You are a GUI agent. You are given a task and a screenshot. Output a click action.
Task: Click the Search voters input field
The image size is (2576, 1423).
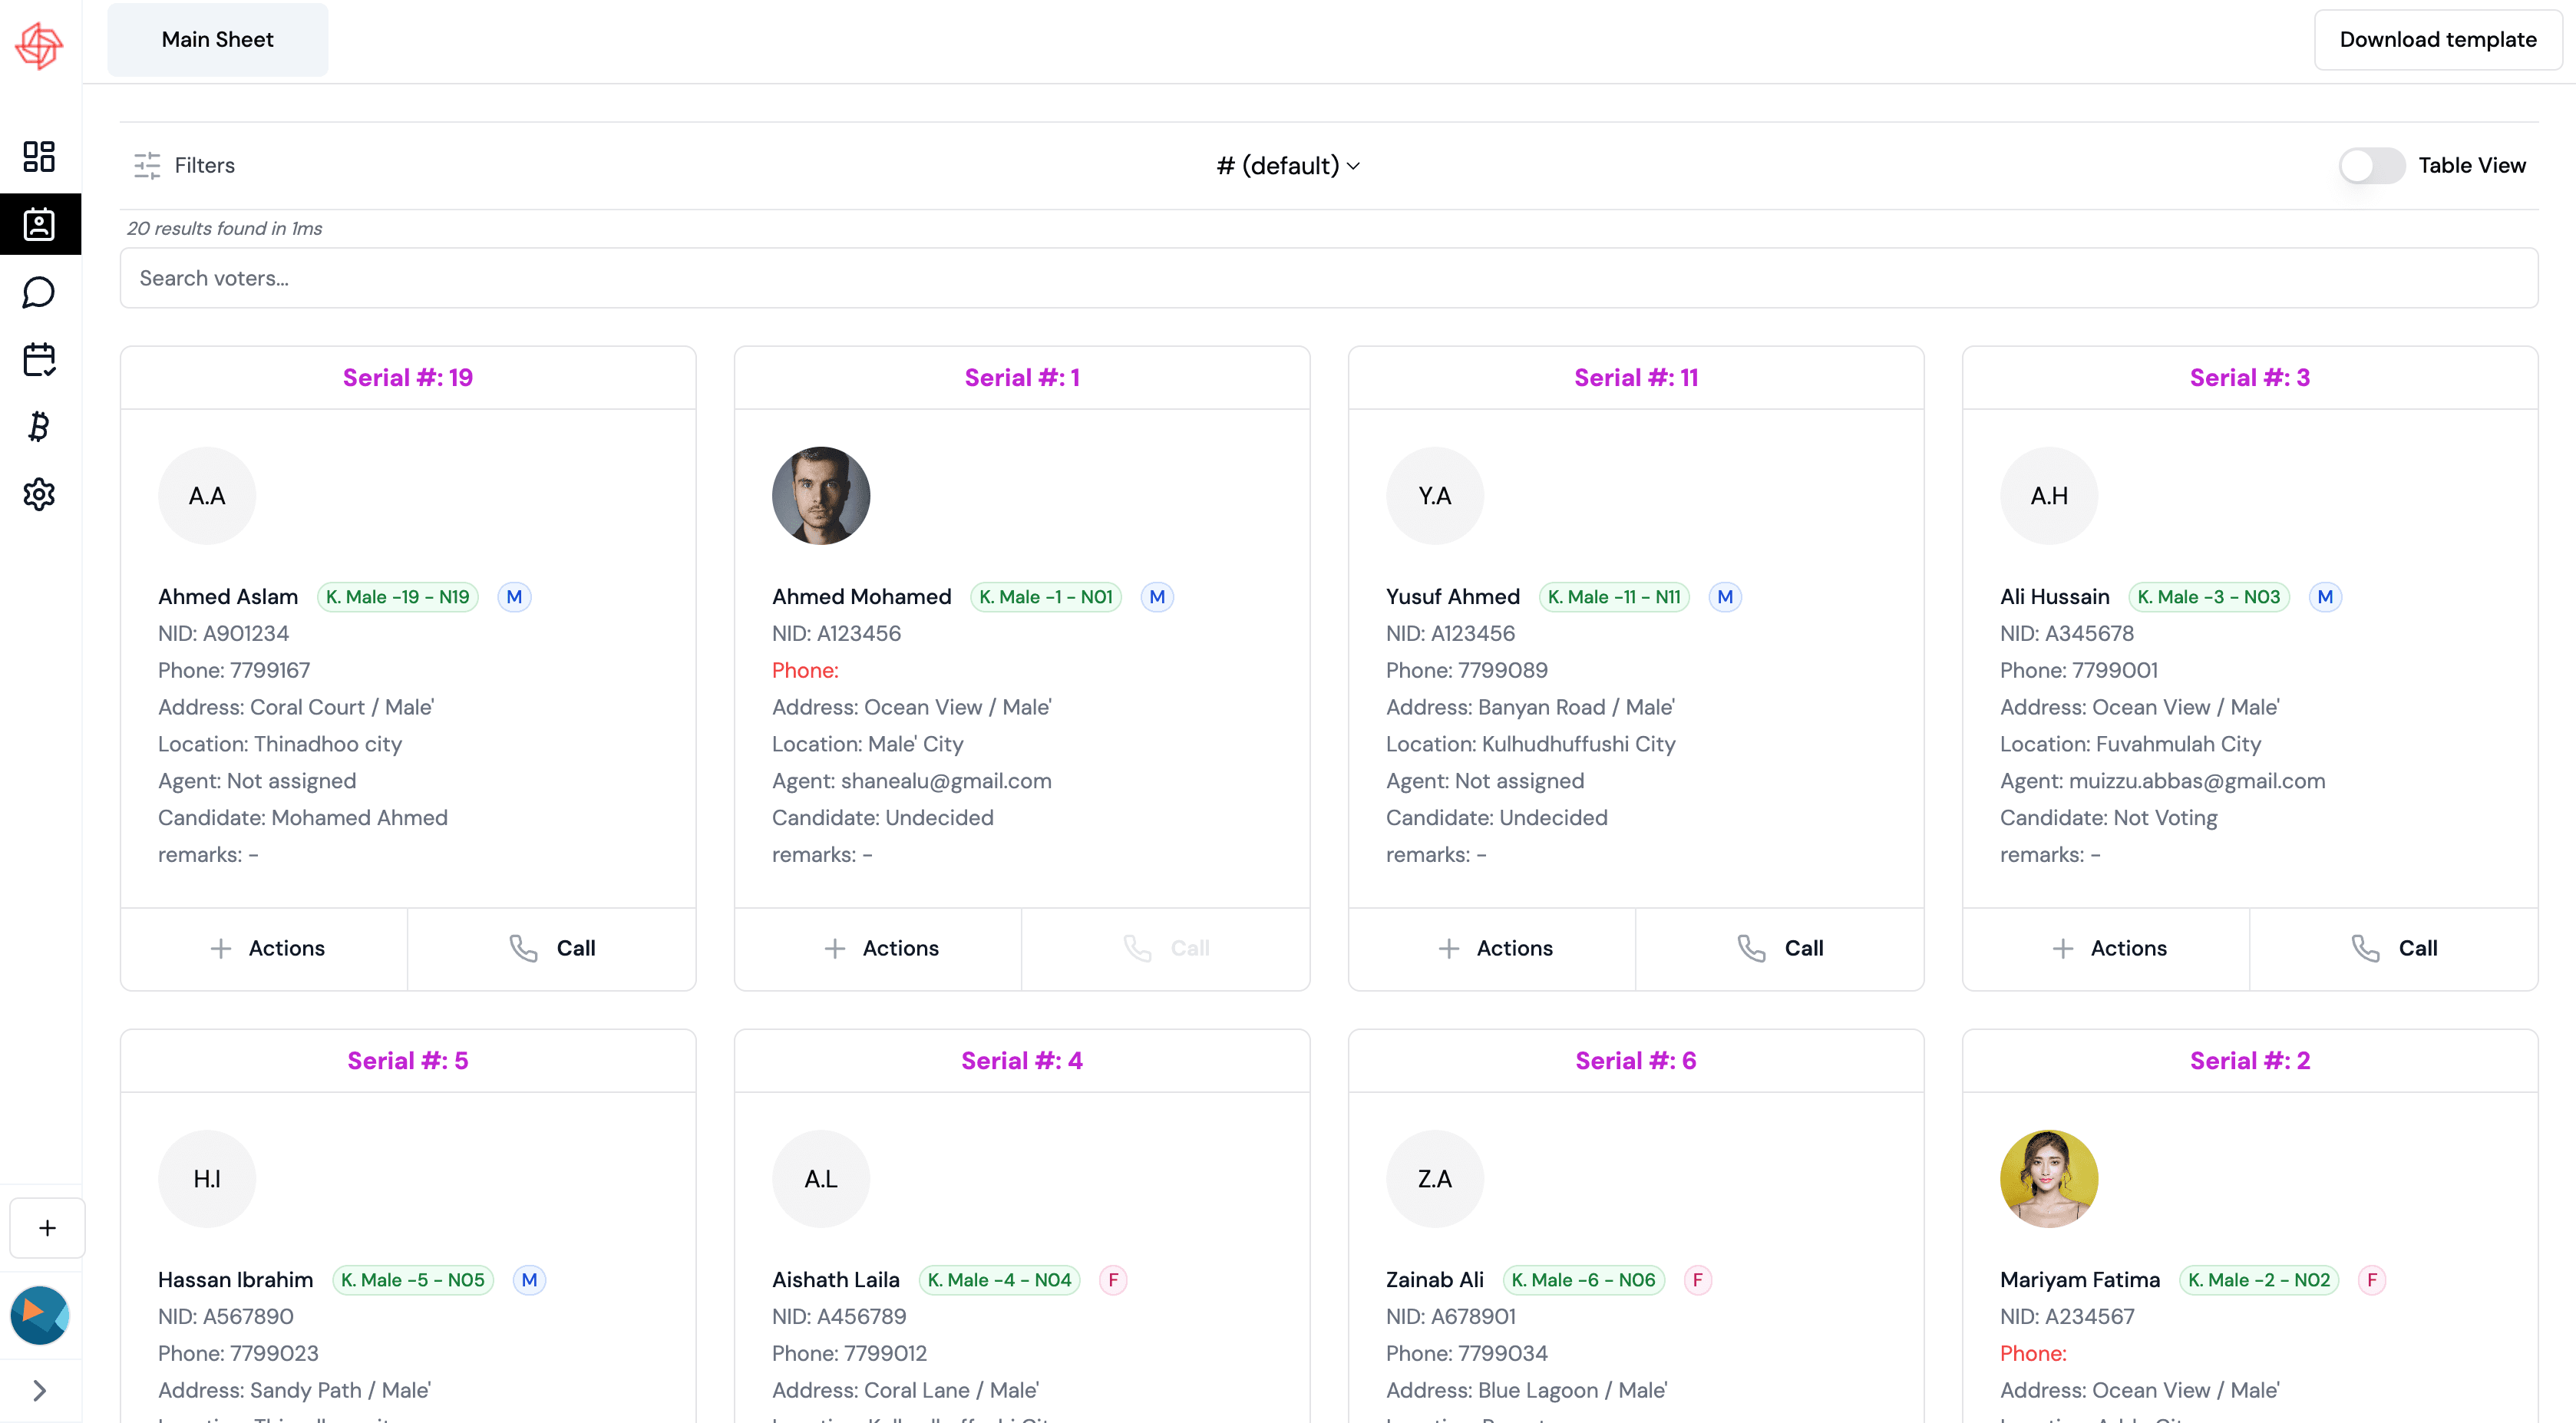(x=1328, y=278)
